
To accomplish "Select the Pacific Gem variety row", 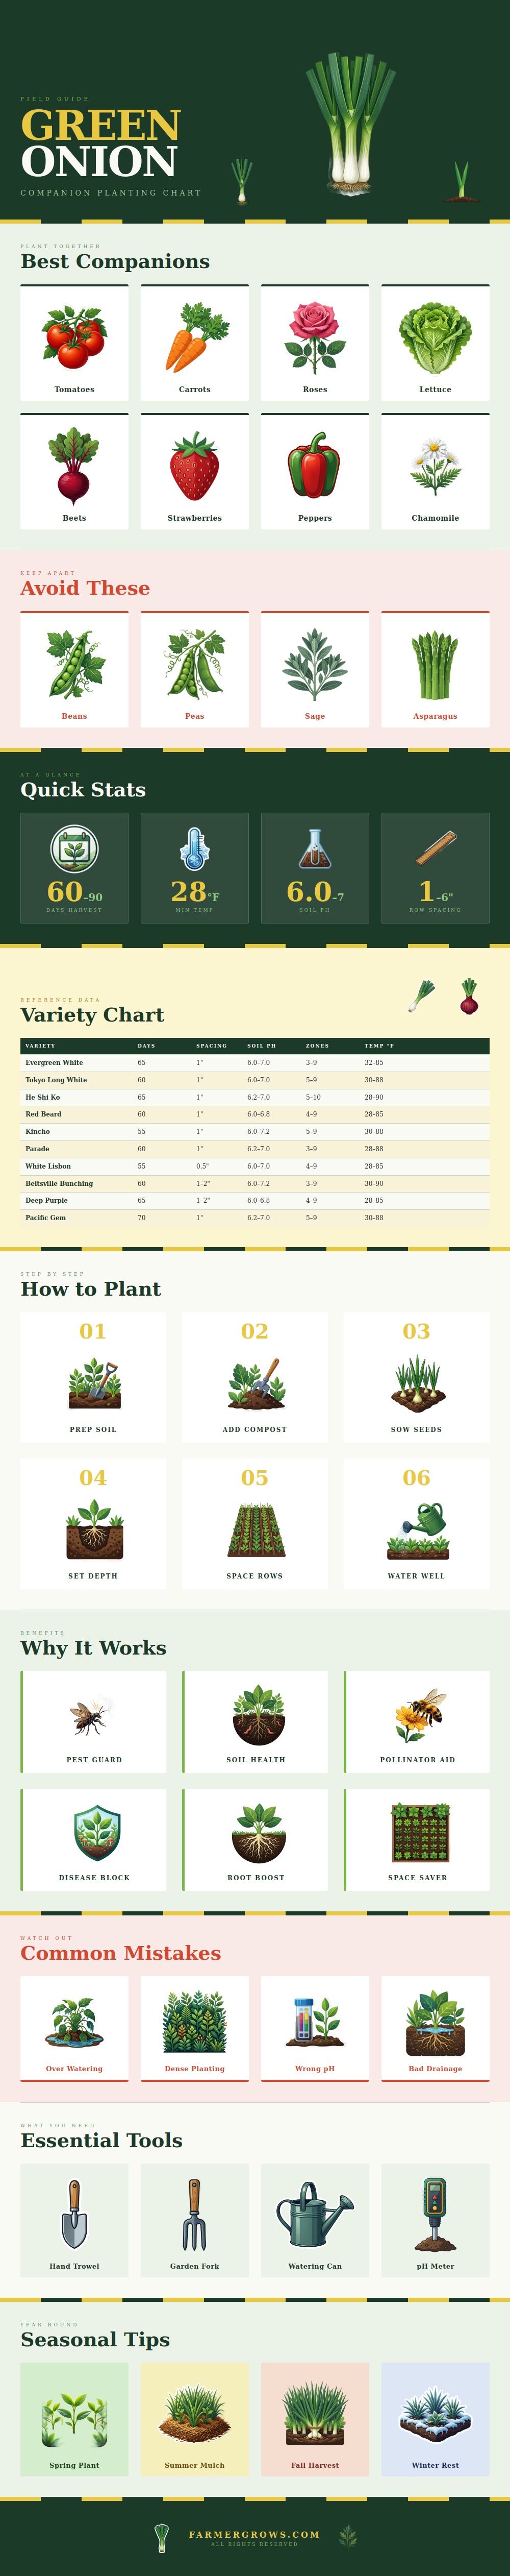I will (254, 1218).
